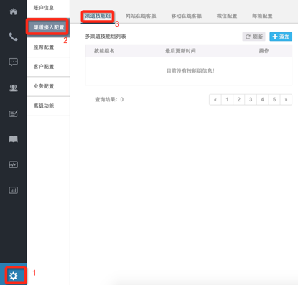Click the 最后更新时间 column header

[180, 51]
